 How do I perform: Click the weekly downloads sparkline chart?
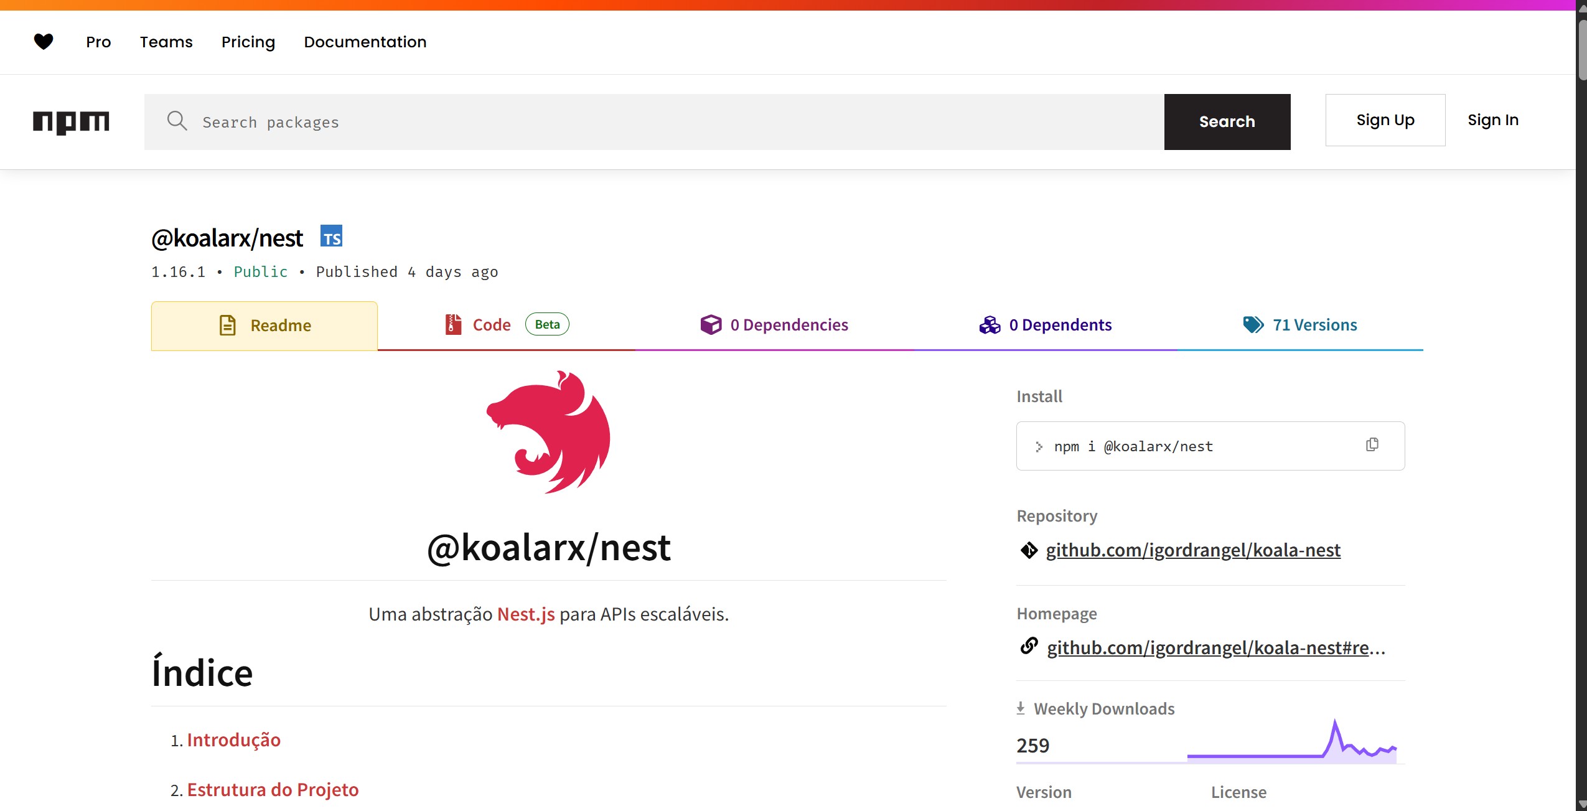click(1292, 741)
